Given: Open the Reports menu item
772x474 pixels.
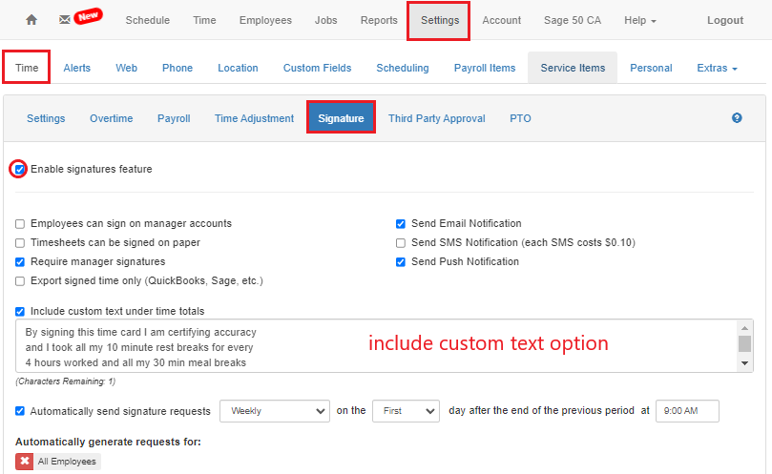Looking at the screenshot, I should click(x=379, y=20).
